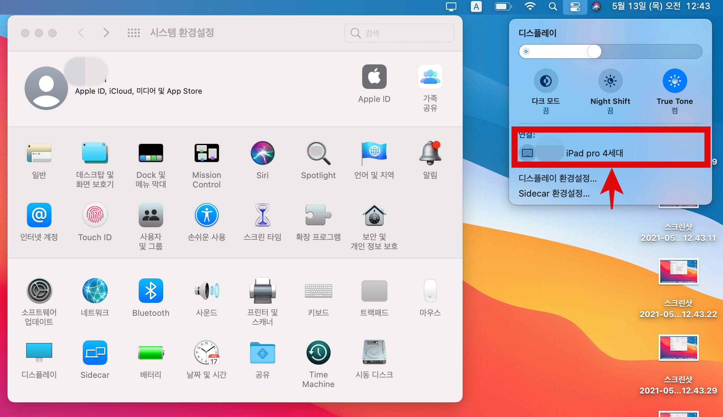Open the 스크린 타임 preferences
The width and height of the screenshot is (723, 417).
[262, 215]
